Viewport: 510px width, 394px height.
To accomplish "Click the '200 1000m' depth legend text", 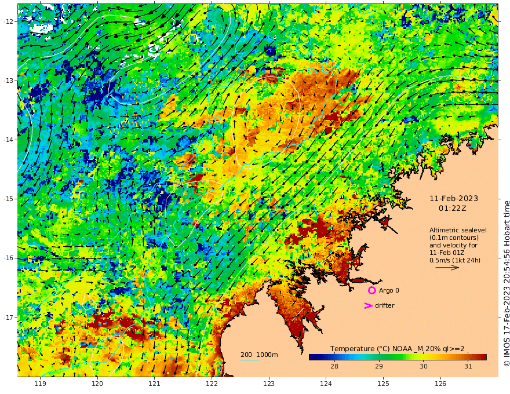I will pos(259,355).
